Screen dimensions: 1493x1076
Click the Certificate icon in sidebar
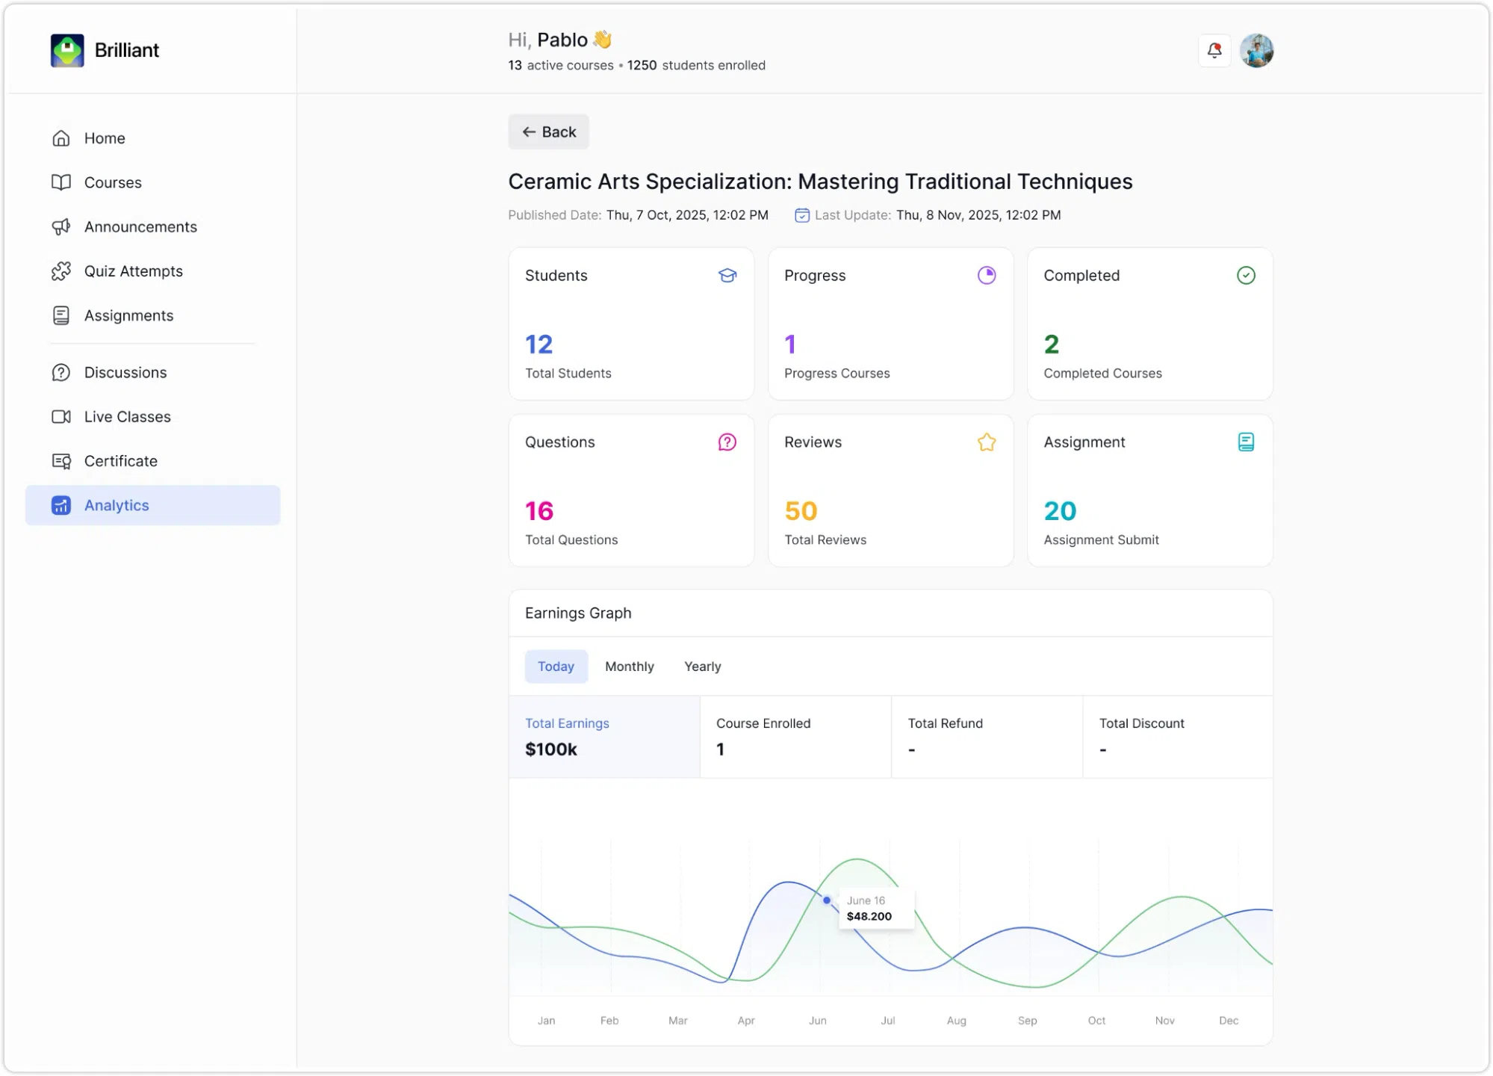point(61,461)
